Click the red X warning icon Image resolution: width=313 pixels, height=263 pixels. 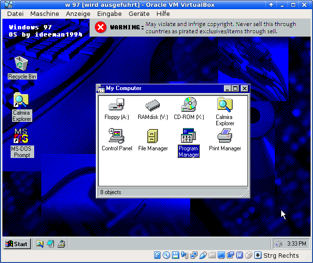101,27
